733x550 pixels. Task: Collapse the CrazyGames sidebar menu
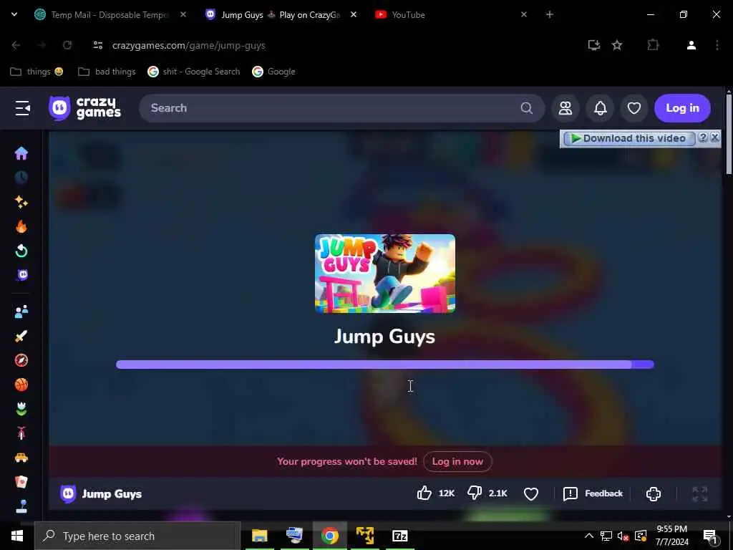(22, 108)
